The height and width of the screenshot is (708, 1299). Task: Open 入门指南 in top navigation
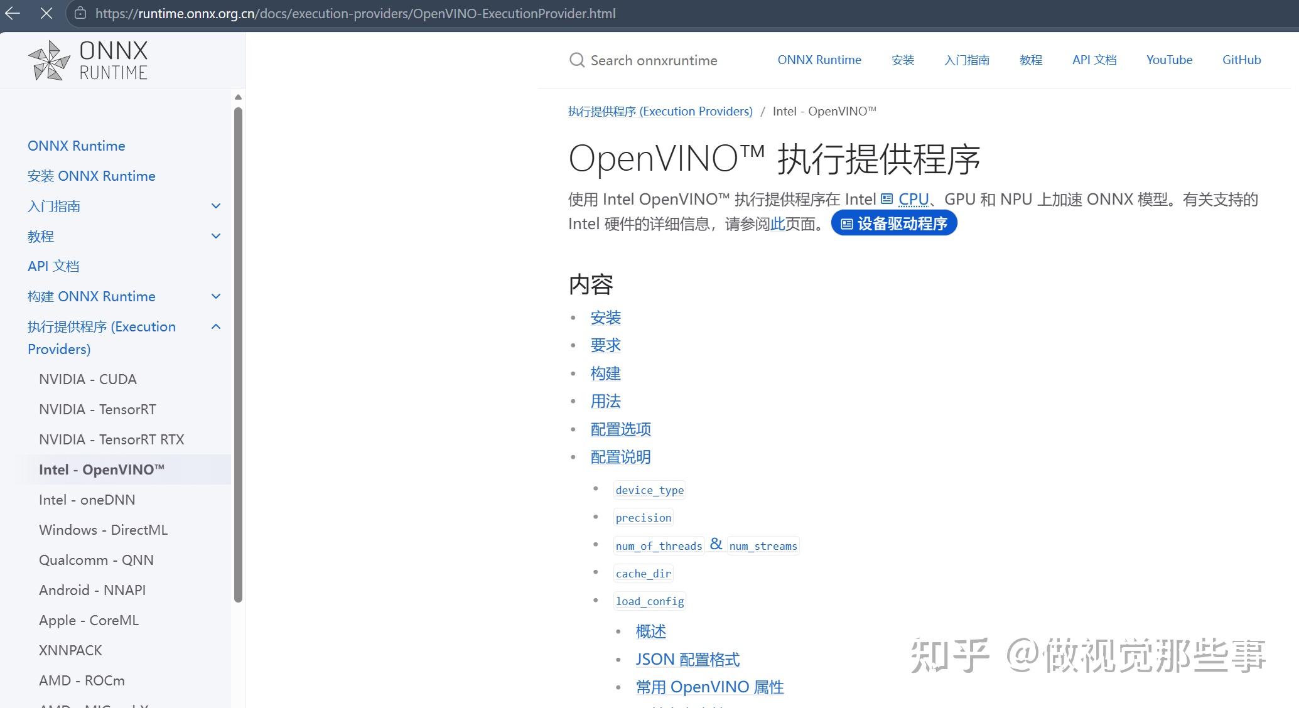click(x=967, y=60)
